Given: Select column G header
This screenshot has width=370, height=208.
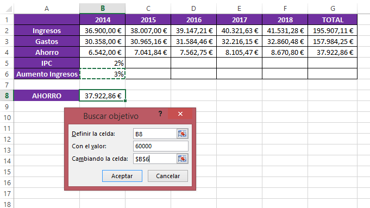Looking at the screenshot, I should [x=333, y=9].
